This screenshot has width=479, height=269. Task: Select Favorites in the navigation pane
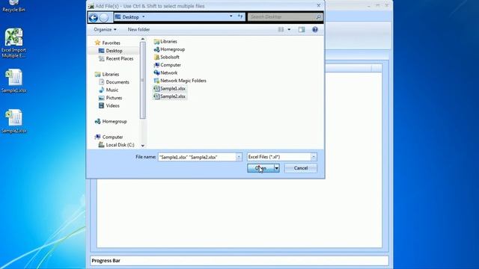pyautogui.click(x=108, y=43)
